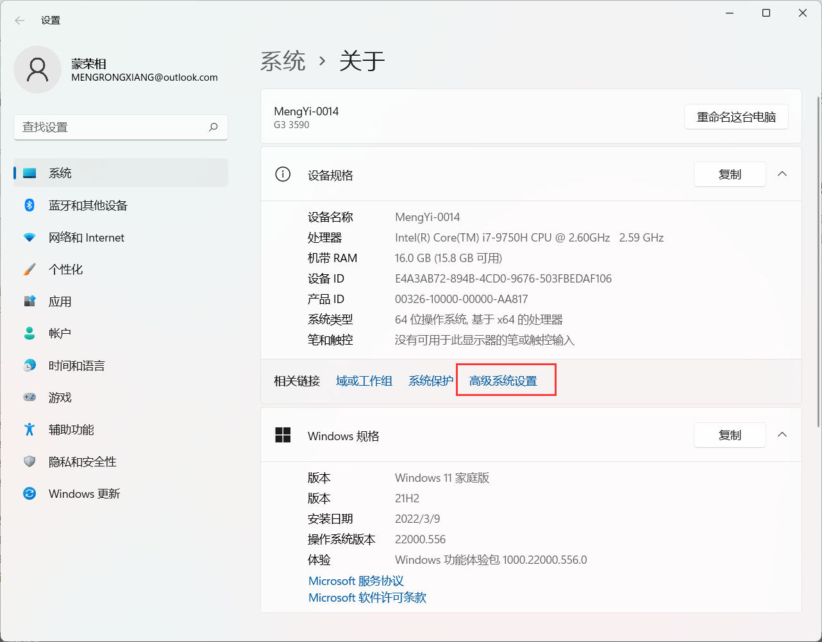Open 游戏 settings
The height and width of the screenshot is (642, 822).
[121, 397]
